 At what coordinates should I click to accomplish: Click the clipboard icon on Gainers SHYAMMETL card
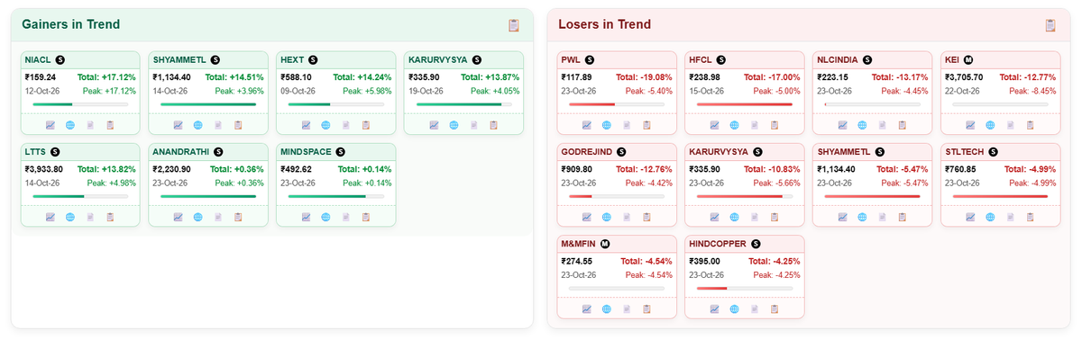pyautogui.click(x=238, y=125)
